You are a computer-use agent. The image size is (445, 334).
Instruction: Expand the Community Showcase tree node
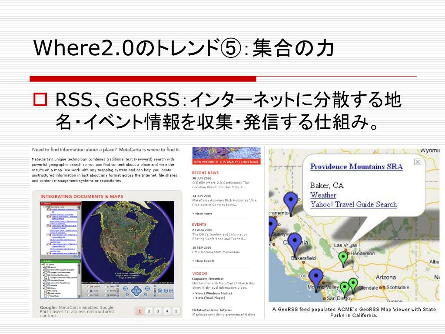[x=43, y=275]
